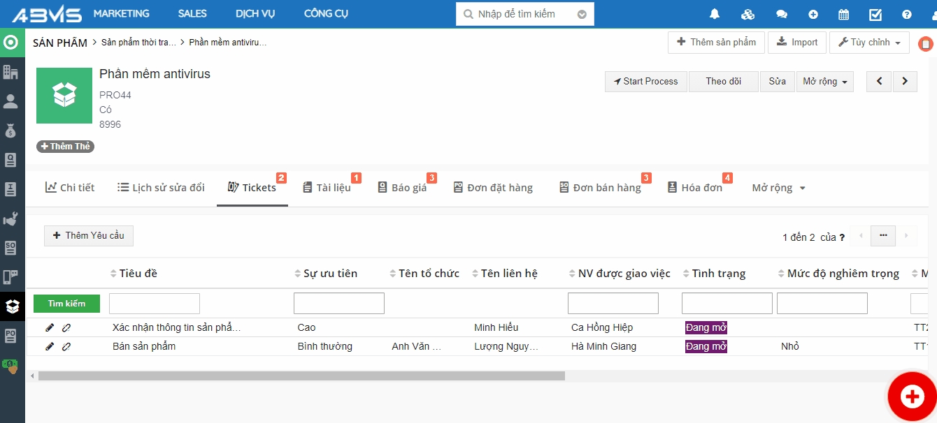Viewport: 937px width, 423px height.
Task: Sort table by Tình trạng column
Action: pyautogui.click(x=718, y=274)
